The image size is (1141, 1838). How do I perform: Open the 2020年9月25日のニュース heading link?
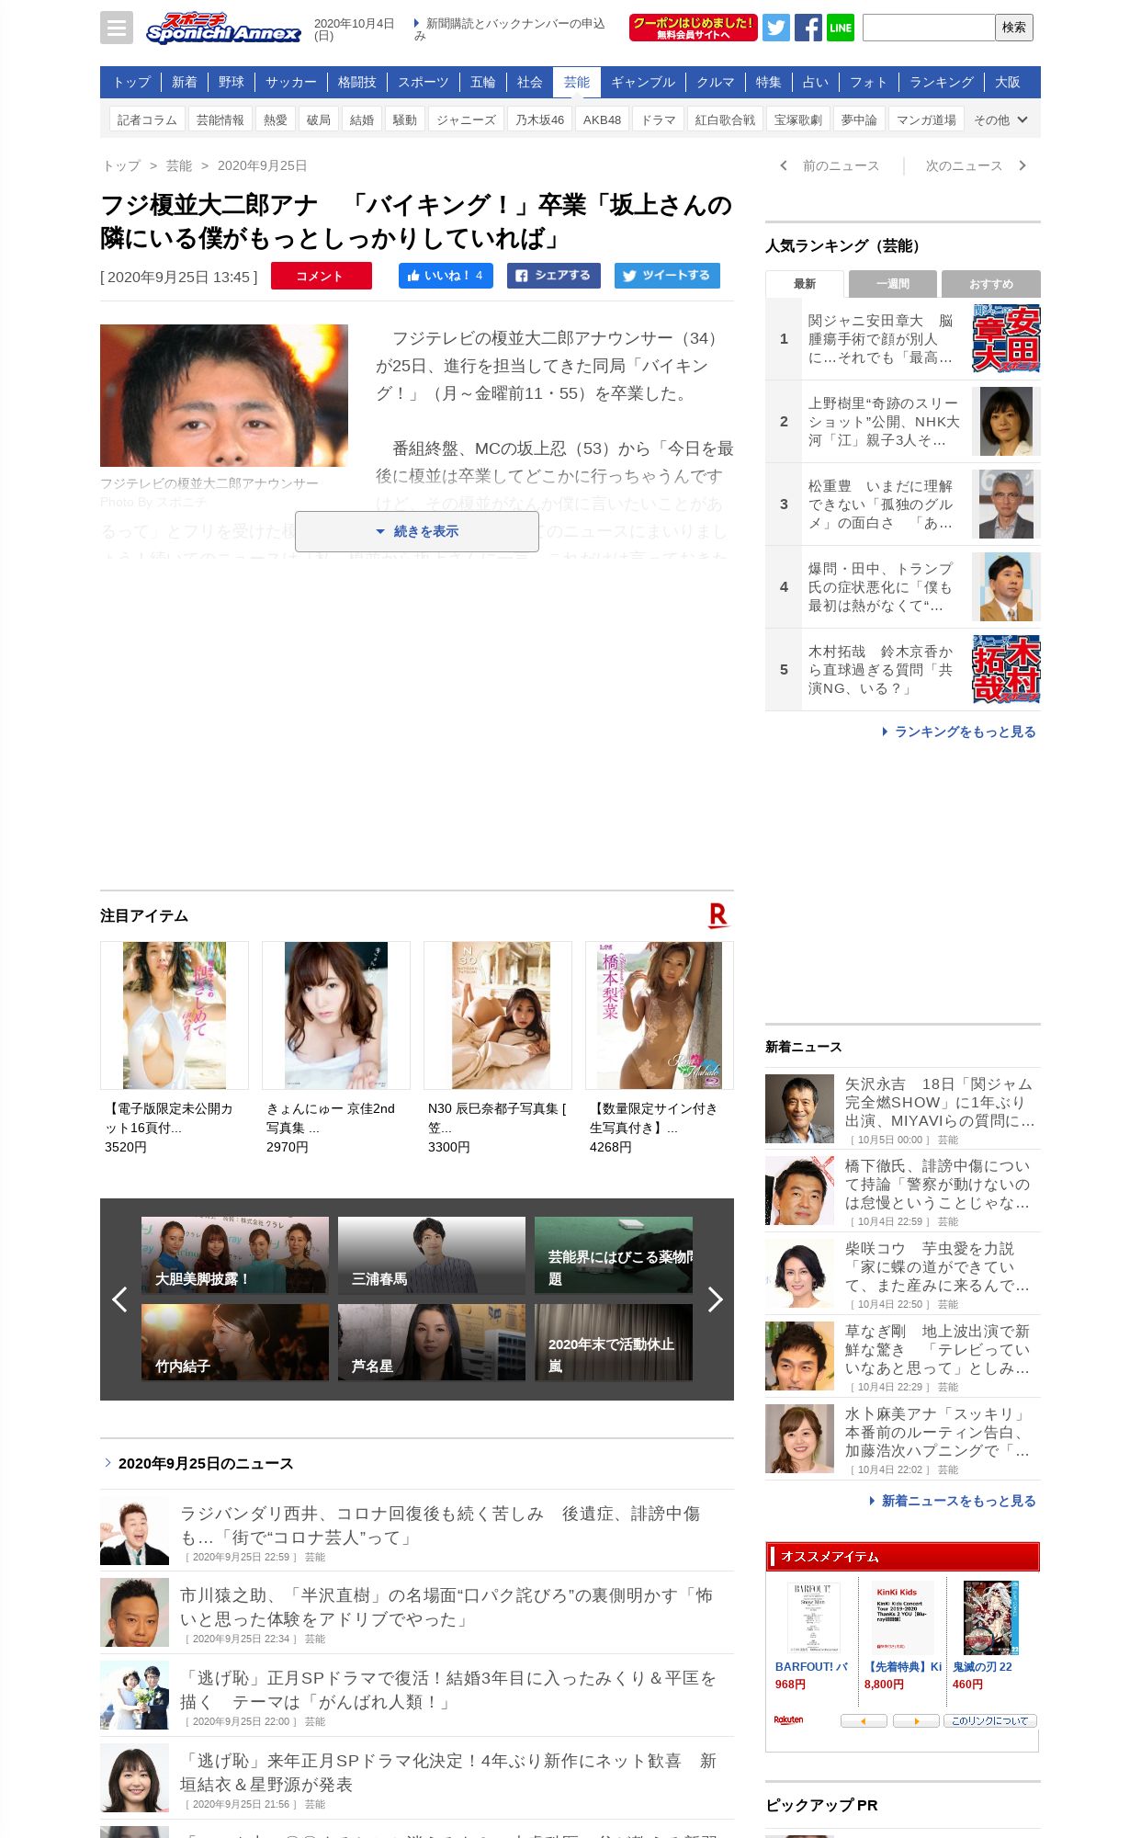[x=206, y=1463]
